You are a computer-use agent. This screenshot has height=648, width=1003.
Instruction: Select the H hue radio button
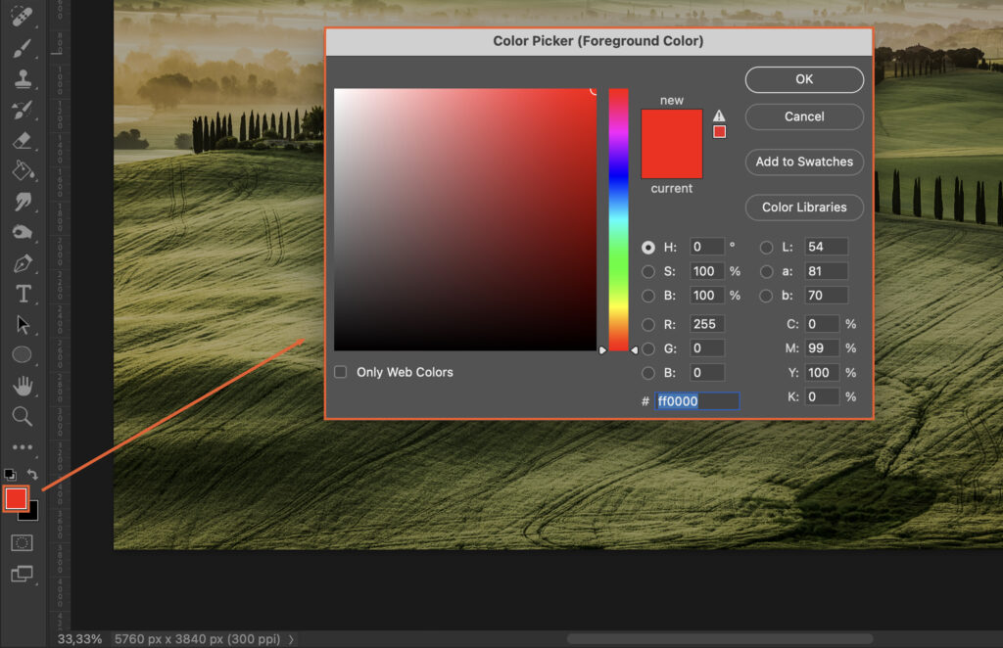point(648,247)
